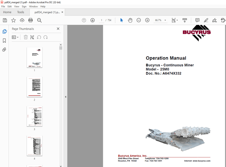Image resolution: width=226 pixels, height=167 pixels.
Task: Go to next page arrow
Action: point(93,20)
